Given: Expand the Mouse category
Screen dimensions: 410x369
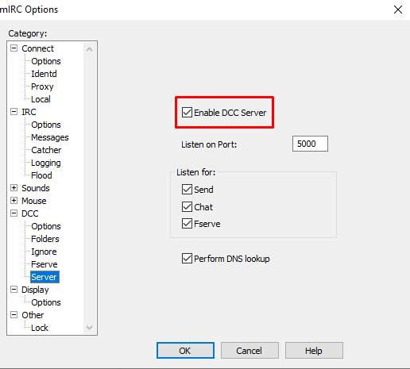Looking at the screenshot, I should pyautogui.click(x=14, y=201).
